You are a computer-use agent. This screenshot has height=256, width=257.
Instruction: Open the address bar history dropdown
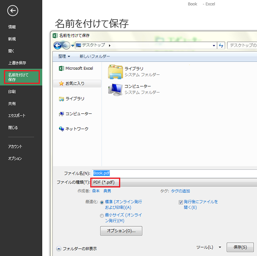pos(214,46)
